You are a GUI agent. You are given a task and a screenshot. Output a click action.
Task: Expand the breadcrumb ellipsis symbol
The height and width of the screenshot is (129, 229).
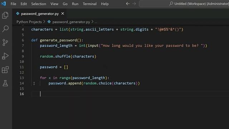coord(96,22)
